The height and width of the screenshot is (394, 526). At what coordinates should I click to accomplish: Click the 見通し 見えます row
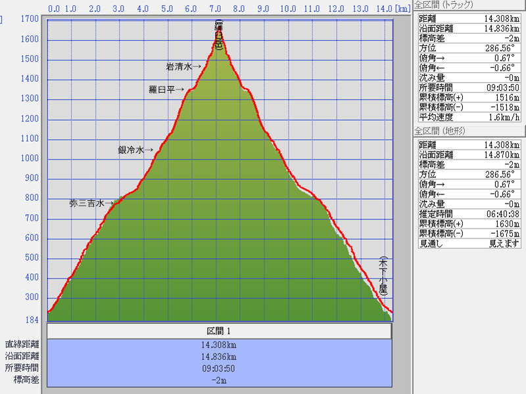(469, 243)
